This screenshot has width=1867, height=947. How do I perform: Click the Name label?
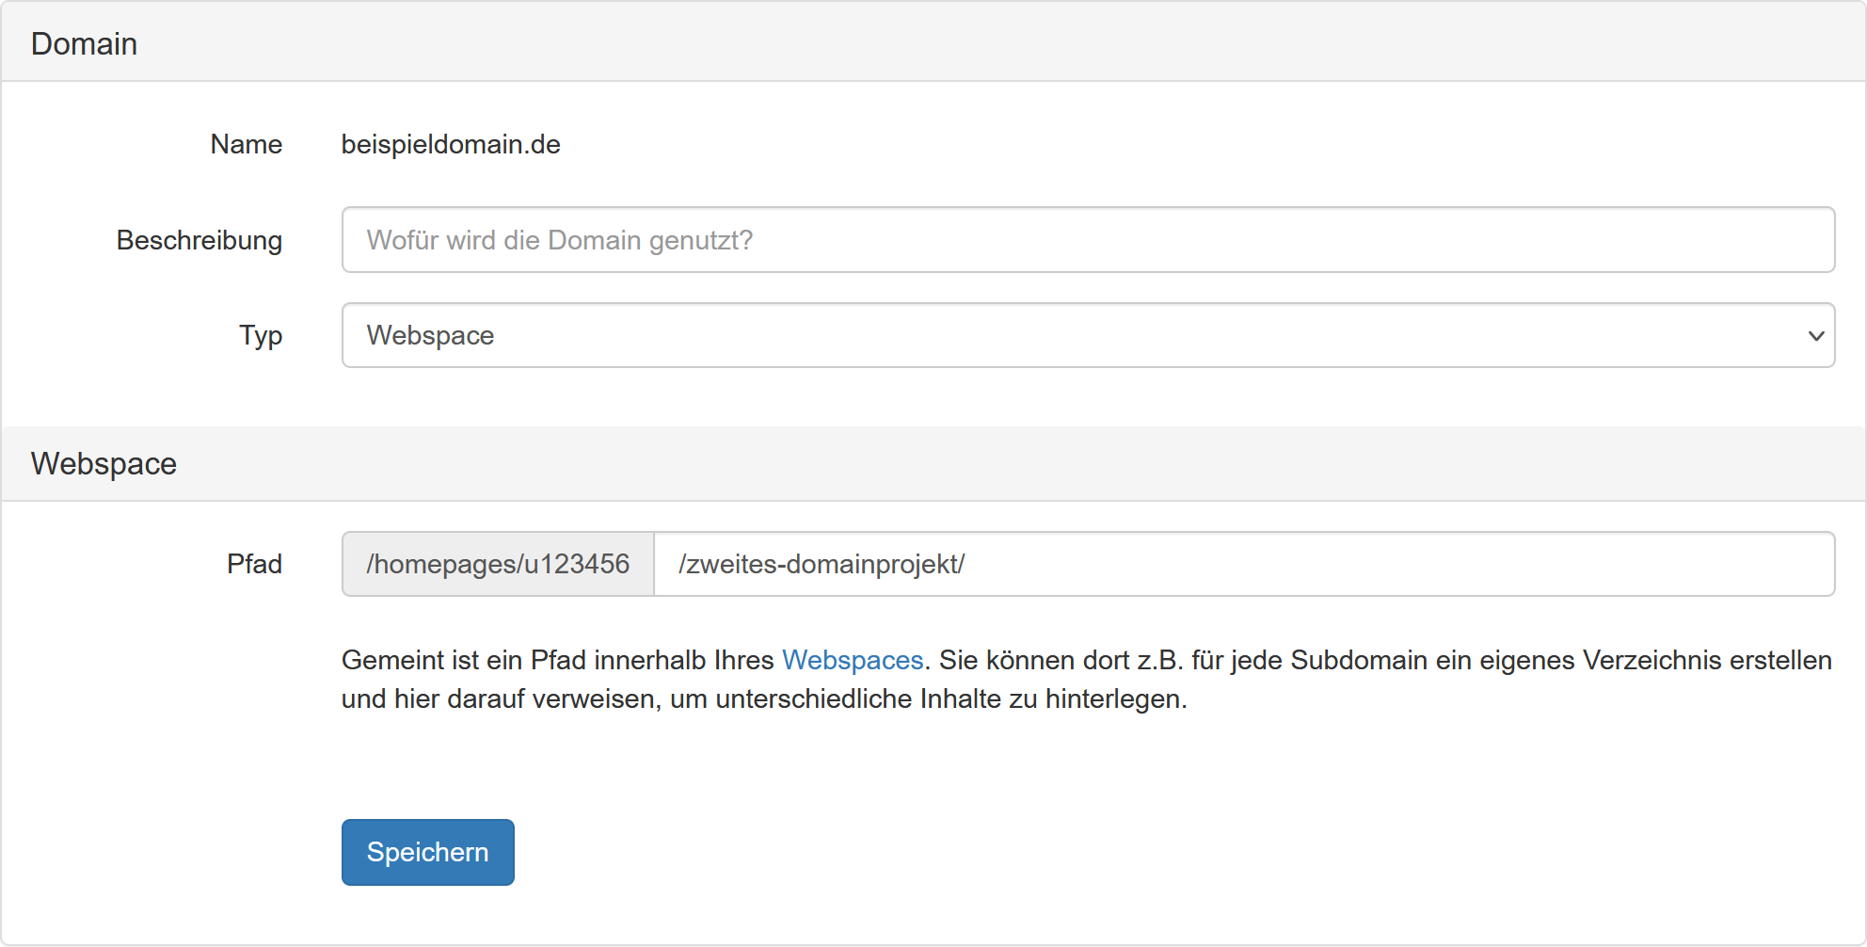tap(246, 144)
